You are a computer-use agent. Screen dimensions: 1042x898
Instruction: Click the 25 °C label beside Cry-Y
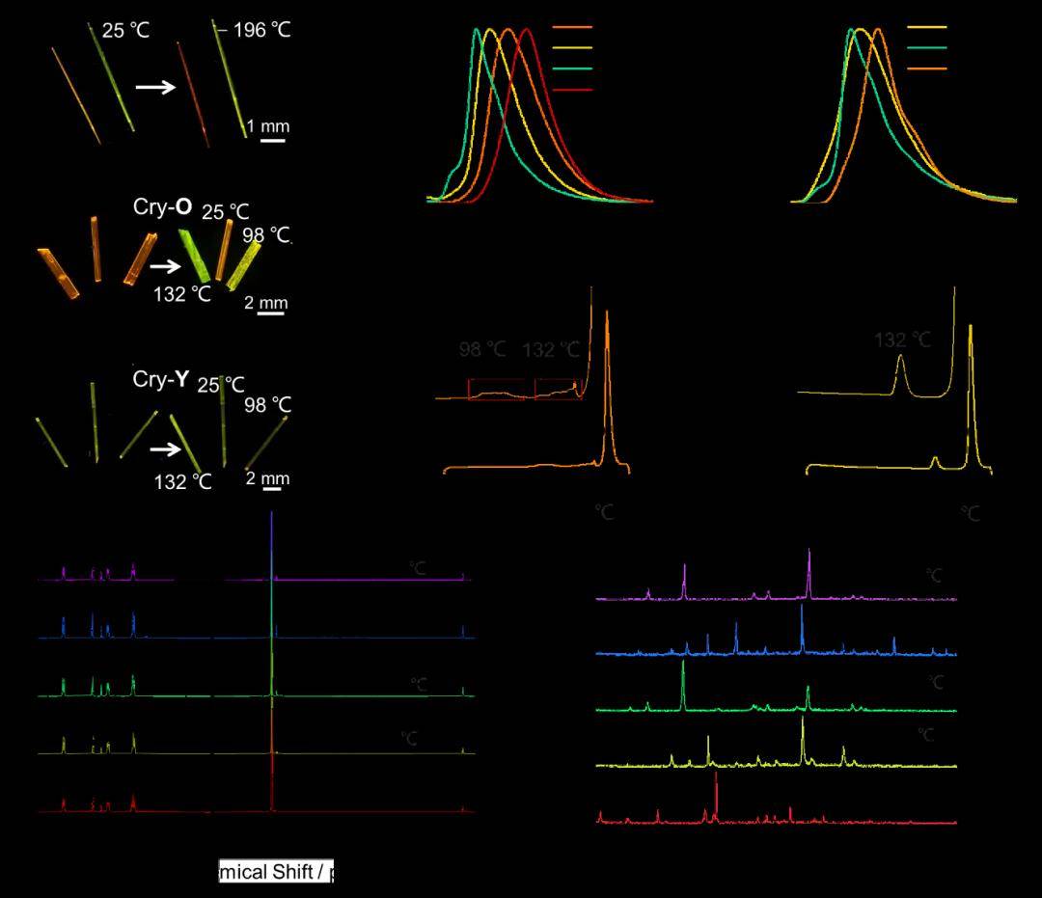tap(221, 385)
